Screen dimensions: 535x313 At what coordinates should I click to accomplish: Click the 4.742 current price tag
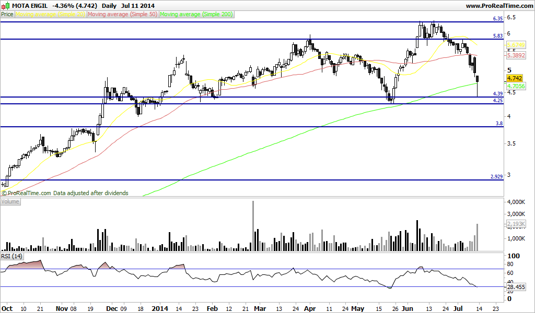515,78
